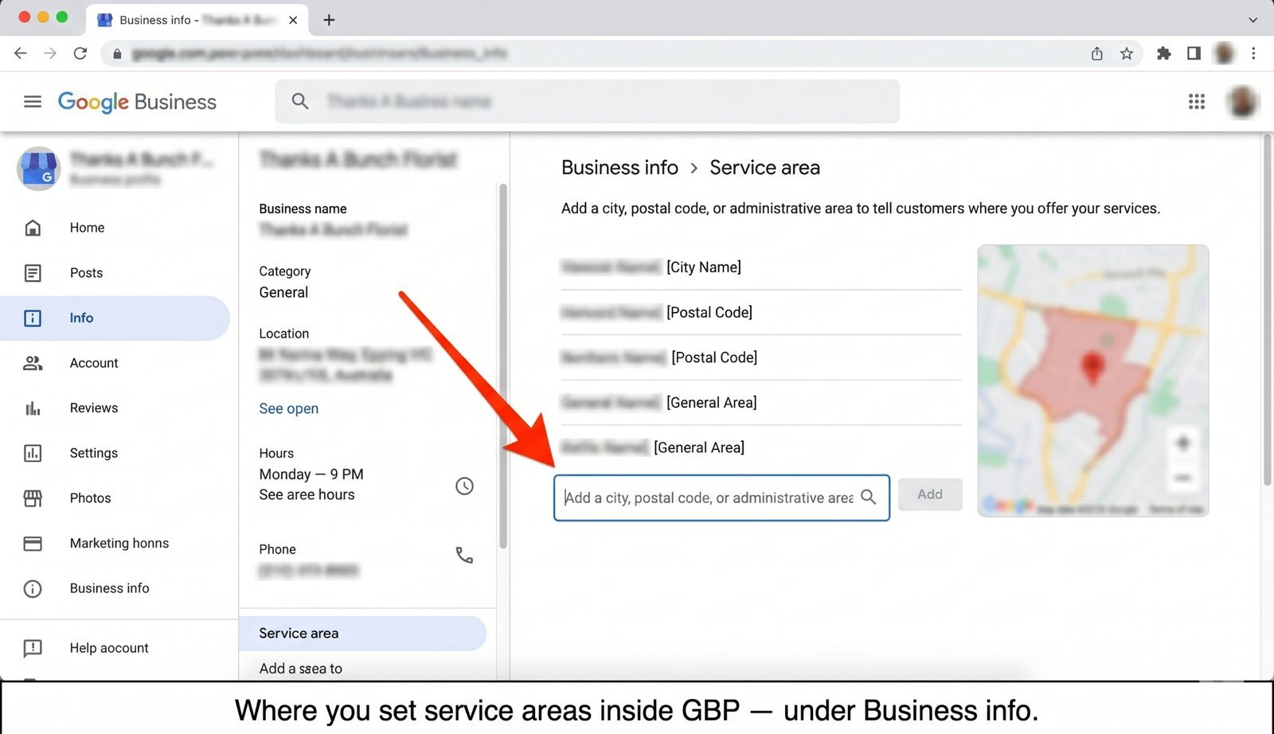Screen dimensions: 1274x734
Task: Click the Help feedback icon
Action: pyautogui.click(x=33, y=648)
